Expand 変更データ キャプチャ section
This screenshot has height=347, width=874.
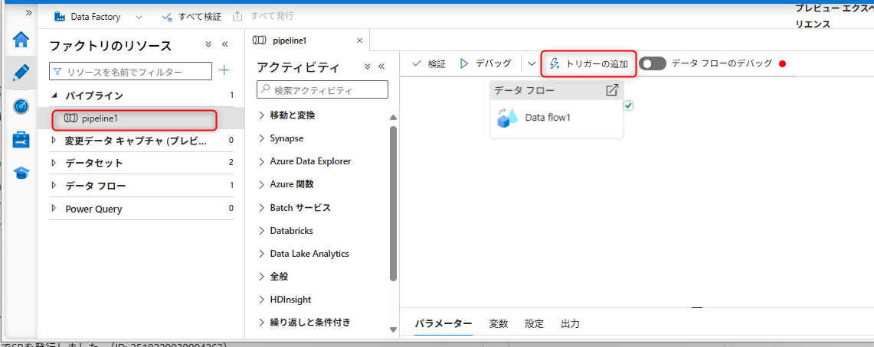coord(54,141)
